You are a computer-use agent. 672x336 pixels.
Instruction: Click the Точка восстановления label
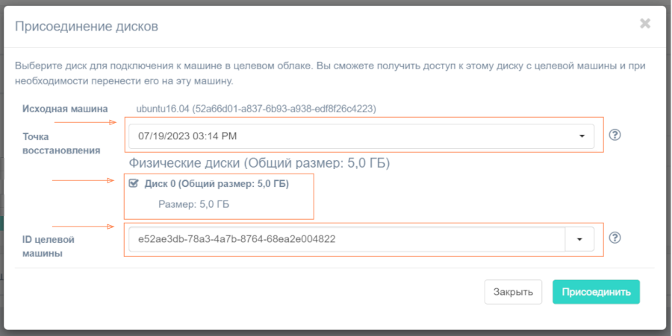(61, 143)
